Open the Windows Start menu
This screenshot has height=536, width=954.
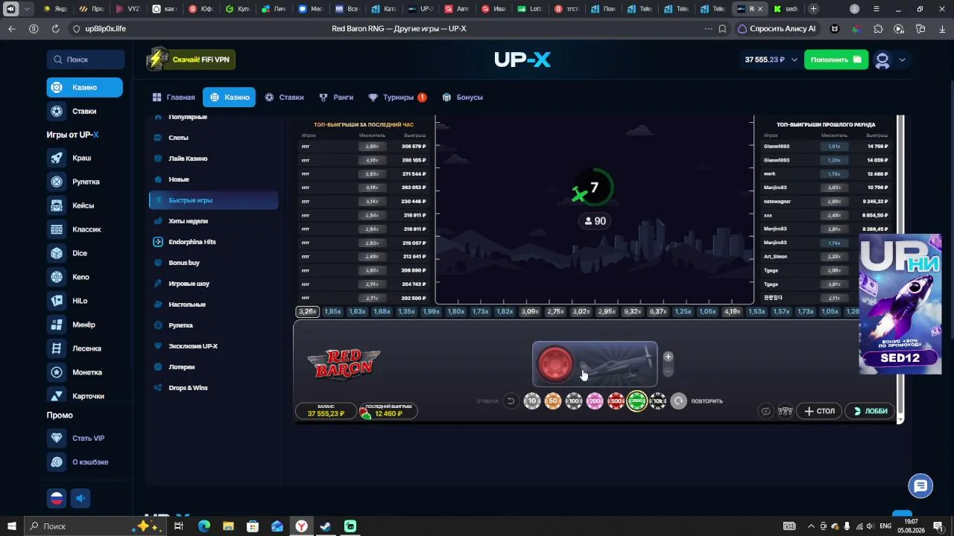(x=11, y=526)
